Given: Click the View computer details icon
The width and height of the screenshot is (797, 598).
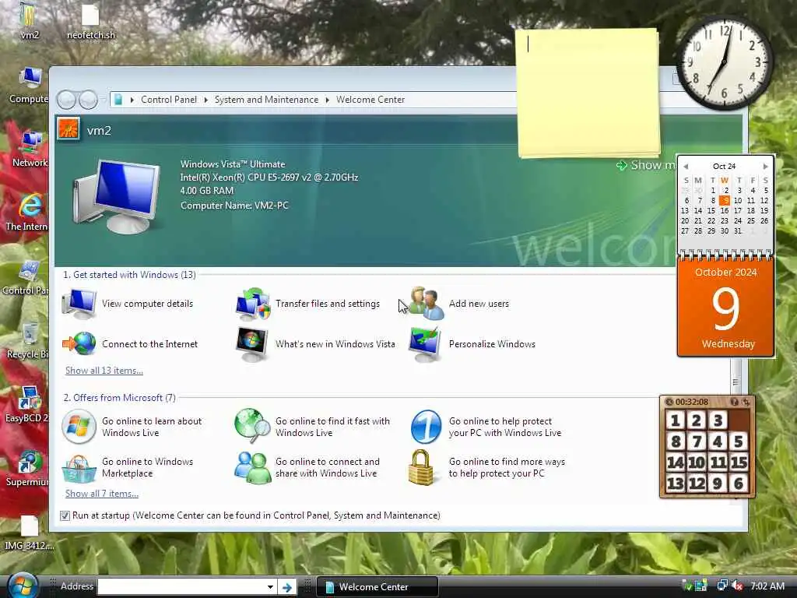Looking at the screenshot, I should [79, 304].
